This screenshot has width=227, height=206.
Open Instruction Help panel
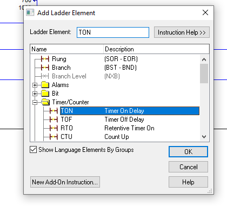182,32
